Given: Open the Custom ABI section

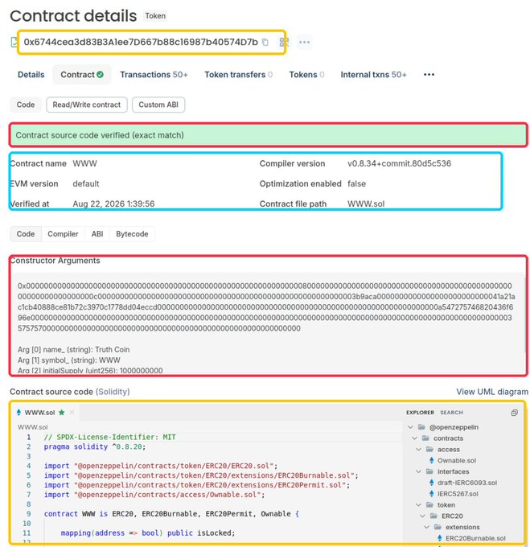Looking at the screenshot, I should (x=158, y=105).
